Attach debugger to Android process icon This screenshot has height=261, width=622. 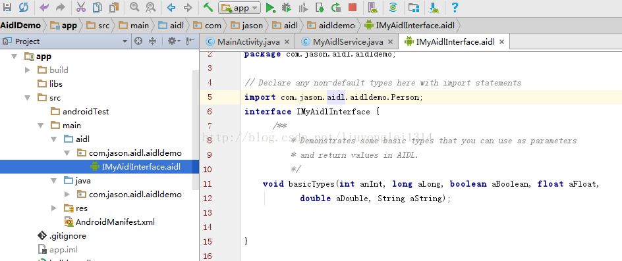point(320,7)
